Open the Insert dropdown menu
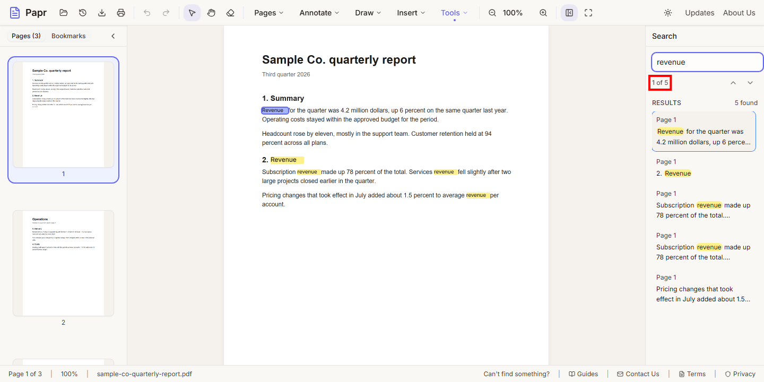The image size is (764, 382). click(411, 13)
